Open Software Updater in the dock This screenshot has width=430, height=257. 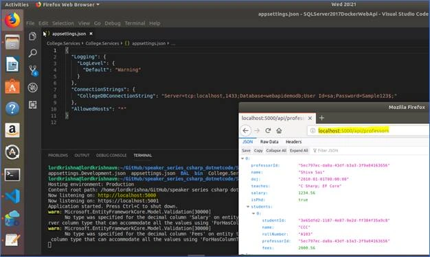(12, 152)
